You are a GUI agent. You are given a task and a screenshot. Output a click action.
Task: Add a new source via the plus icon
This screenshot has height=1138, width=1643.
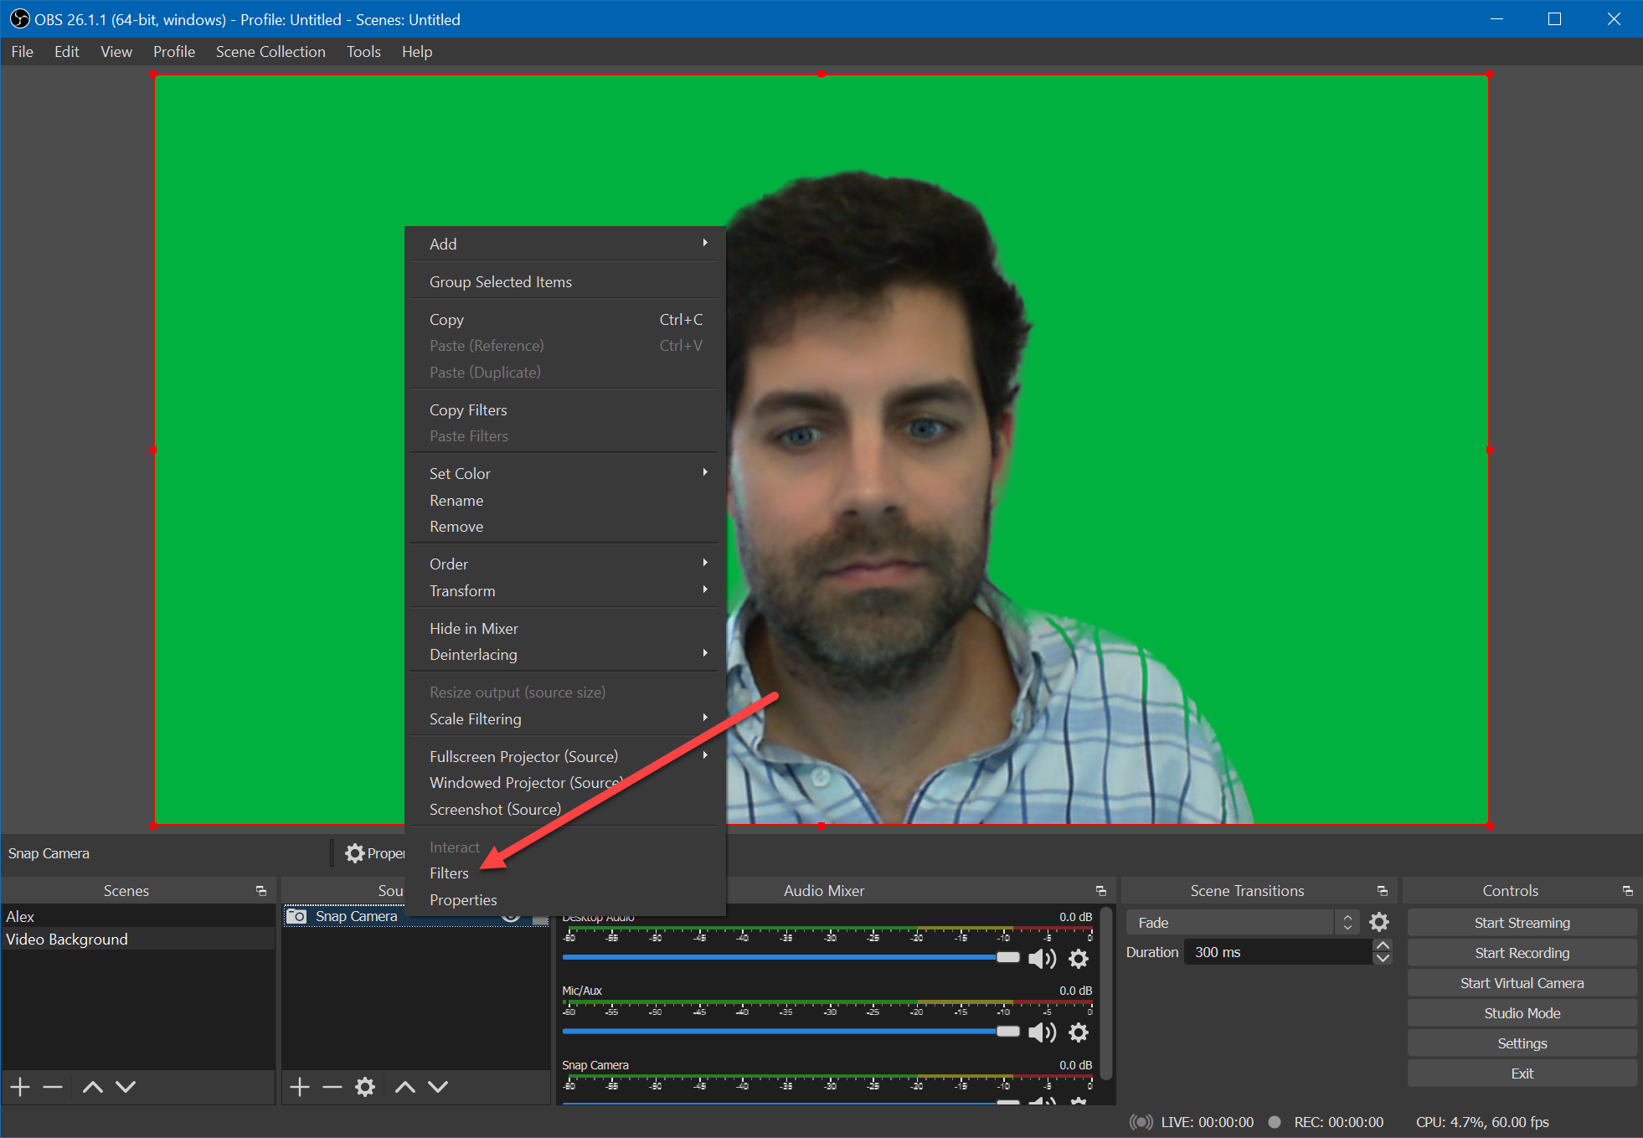[299, 1086]
